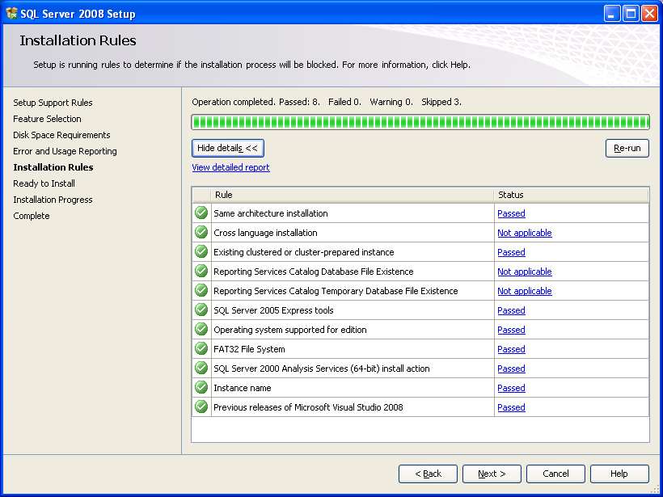Select Feature Selection step in sidebar

[47, 119]
